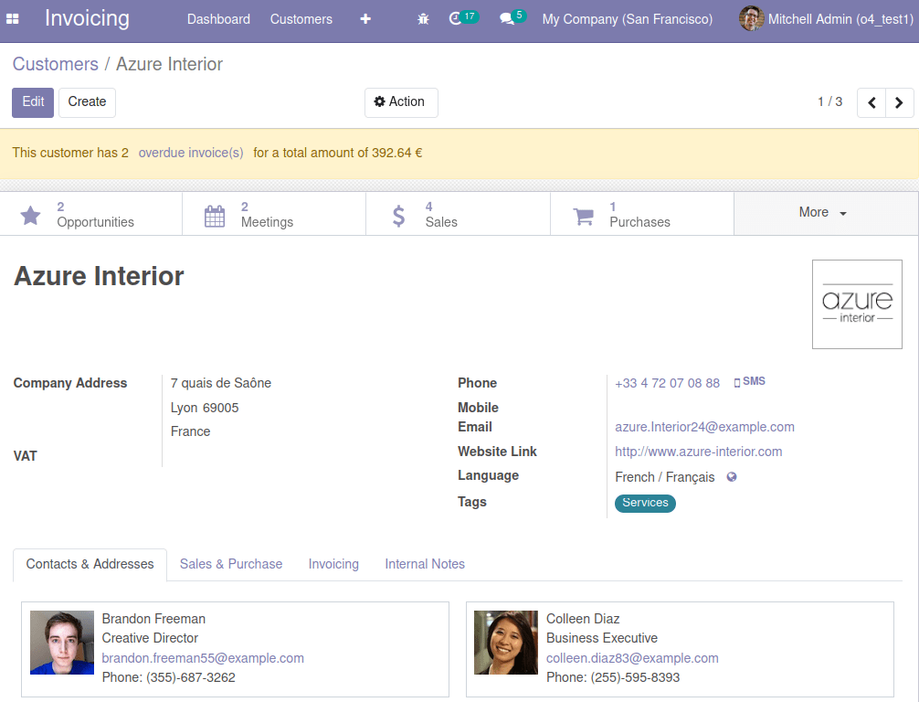
Task: Open the Action gear dropdown
Action: [x=401, y=102]
